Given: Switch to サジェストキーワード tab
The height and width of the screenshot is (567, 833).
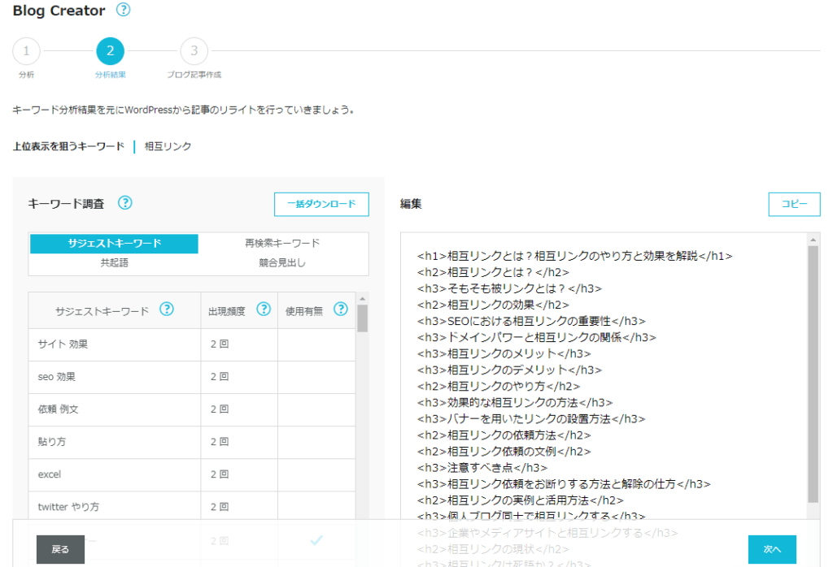Looking at the screenshot, I should coord(114,244).
